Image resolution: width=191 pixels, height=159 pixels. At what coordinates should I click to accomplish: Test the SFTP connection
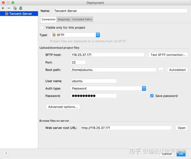tap(168, 55)
